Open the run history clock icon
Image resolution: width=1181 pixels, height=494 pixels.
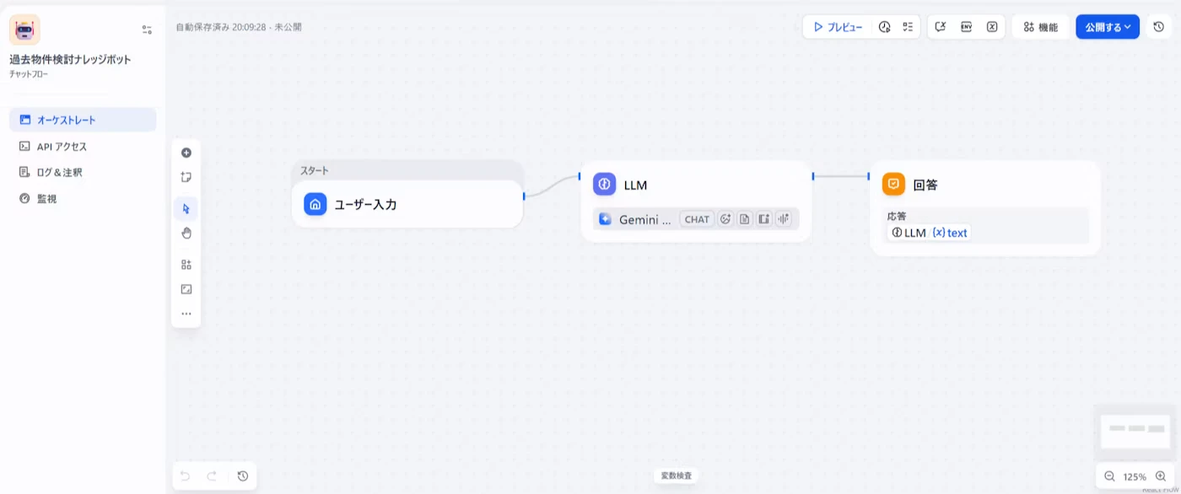884,27
